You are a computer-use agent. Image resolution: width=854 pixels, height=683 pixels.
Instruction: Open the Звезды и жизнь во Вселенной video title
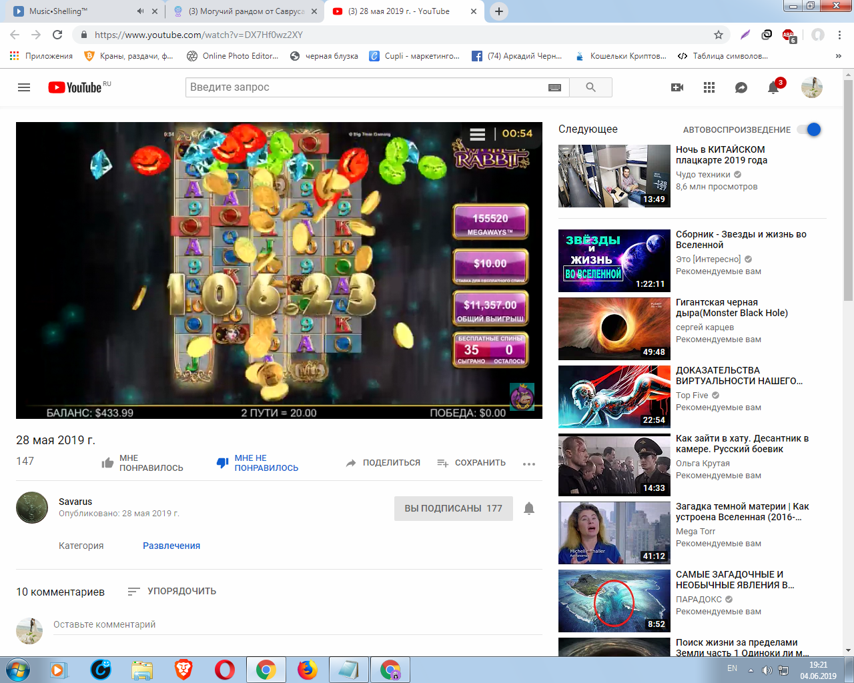tap(741, 239)
